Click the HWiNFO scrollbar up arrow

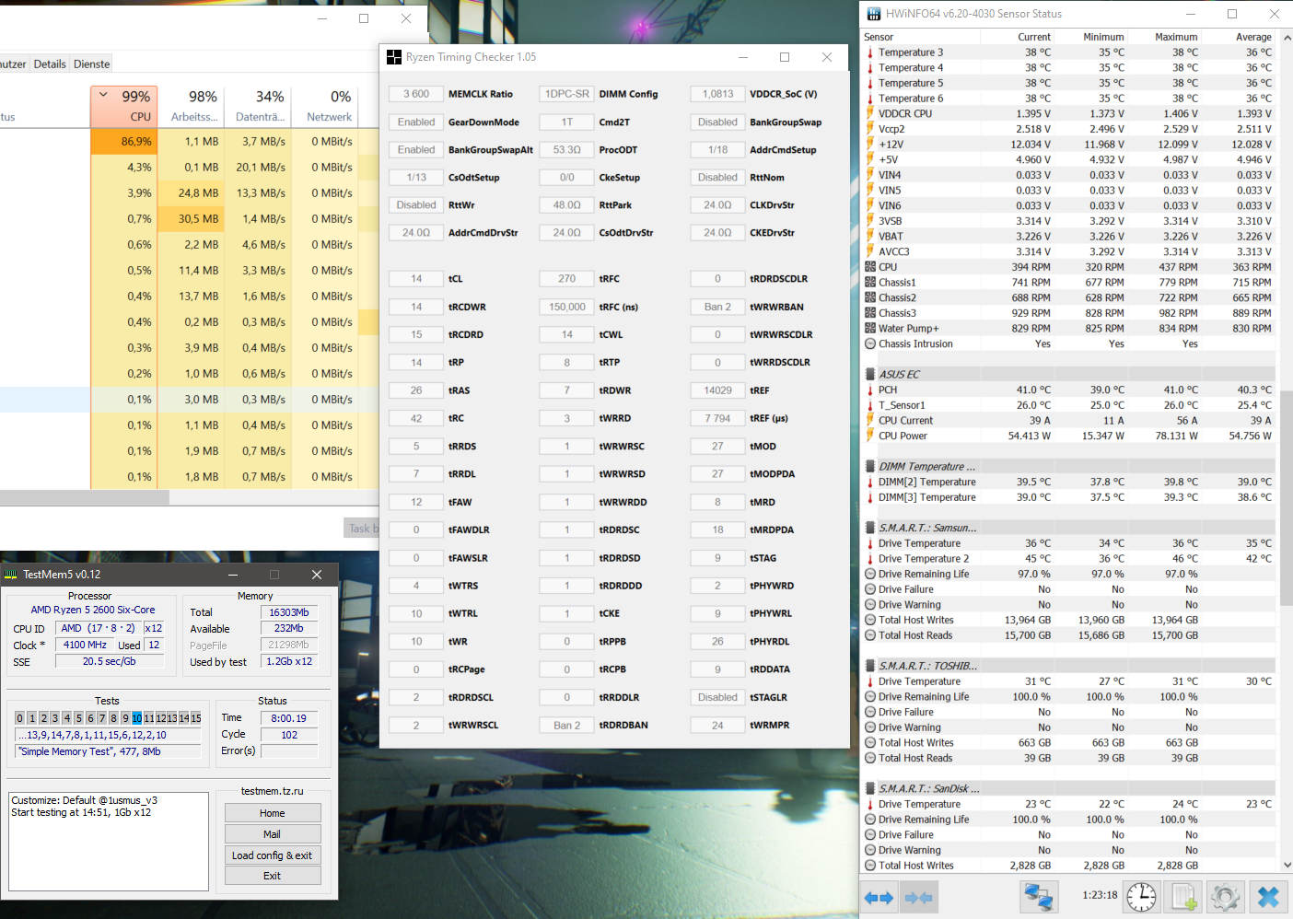[1287, 38]
